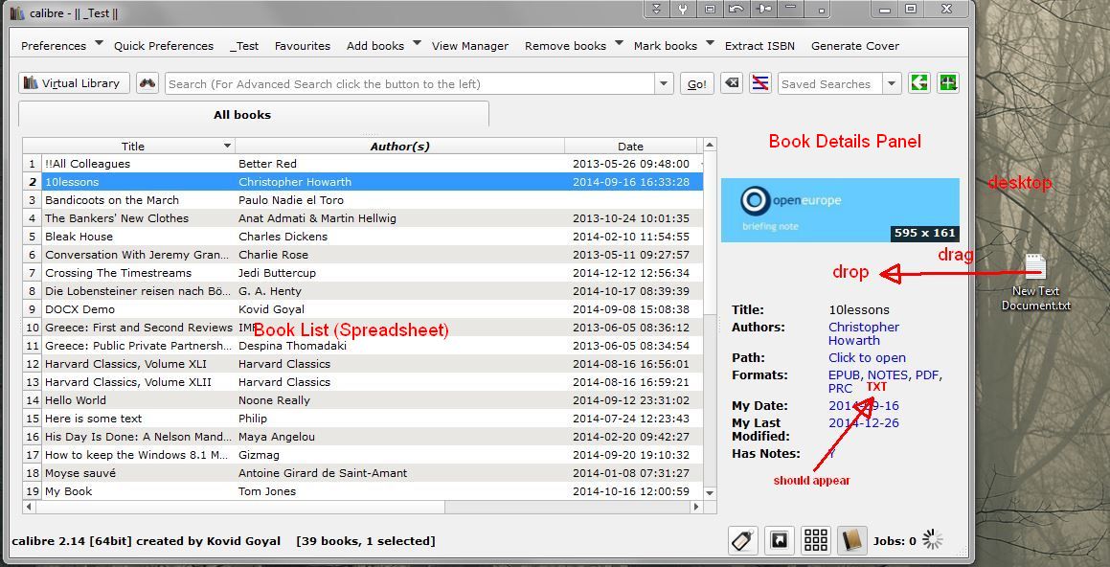This screenshot has width=1110, height=567.
Task: Open the search history dropdown arrow
Action: click(664, 83)
